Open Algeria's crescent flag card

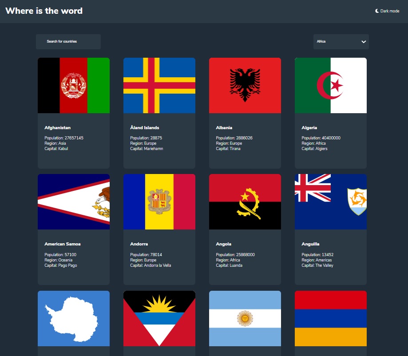point(331,85)
